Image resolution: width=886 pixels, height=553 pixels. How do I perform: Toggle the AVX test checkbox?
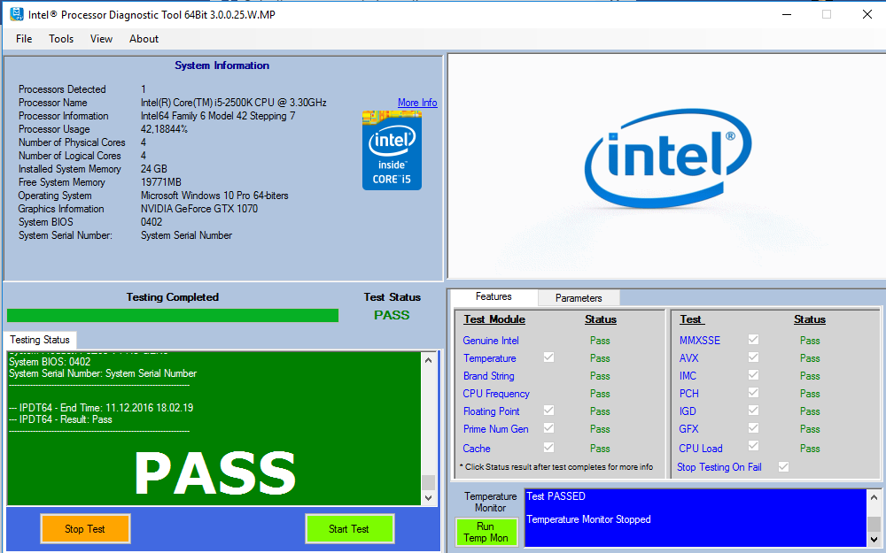tap(753, 357)
